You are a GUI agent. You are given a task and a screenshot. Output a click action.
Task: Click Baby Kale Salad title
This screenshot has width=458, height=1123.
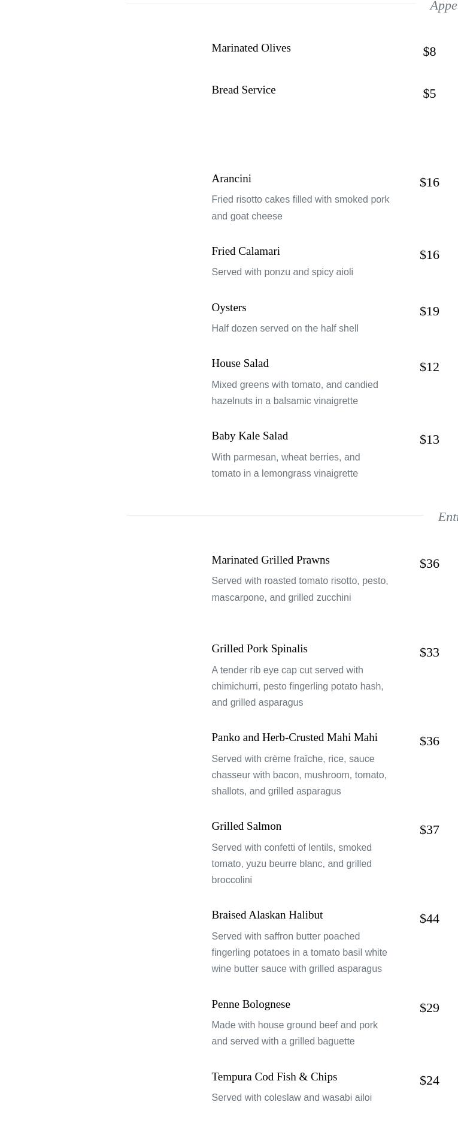(249, 436)
